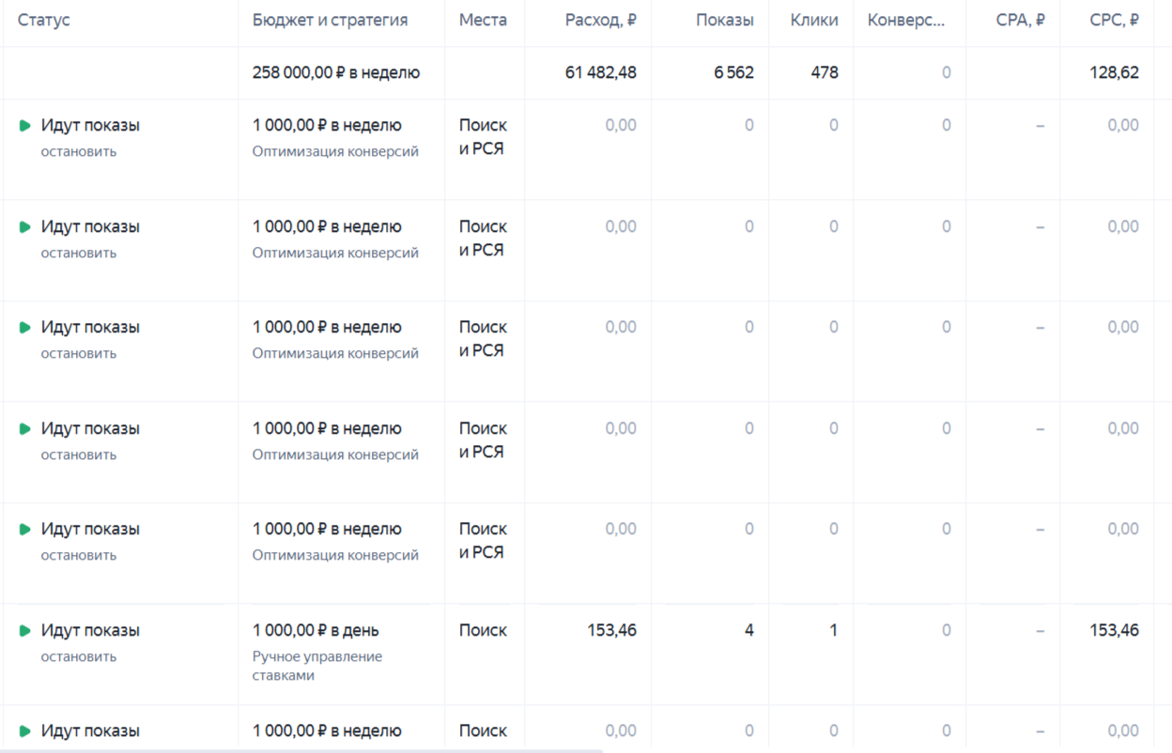Click the green play icon in the third campaign row
The image size is (1172, 753).
(25, 328)
